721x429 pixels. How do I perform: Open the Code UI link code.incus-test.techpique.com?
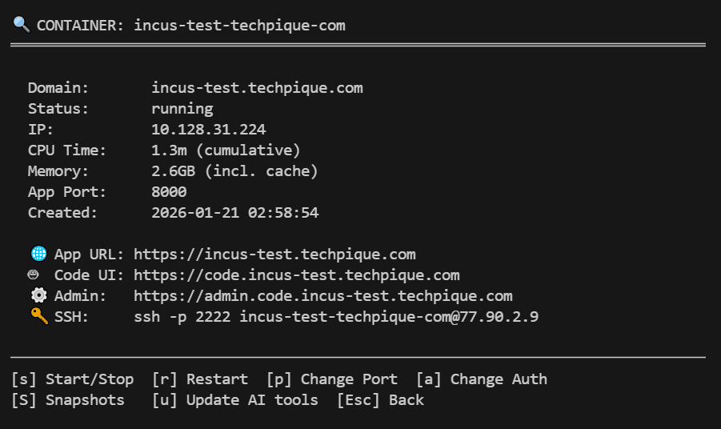pos(296,275)
